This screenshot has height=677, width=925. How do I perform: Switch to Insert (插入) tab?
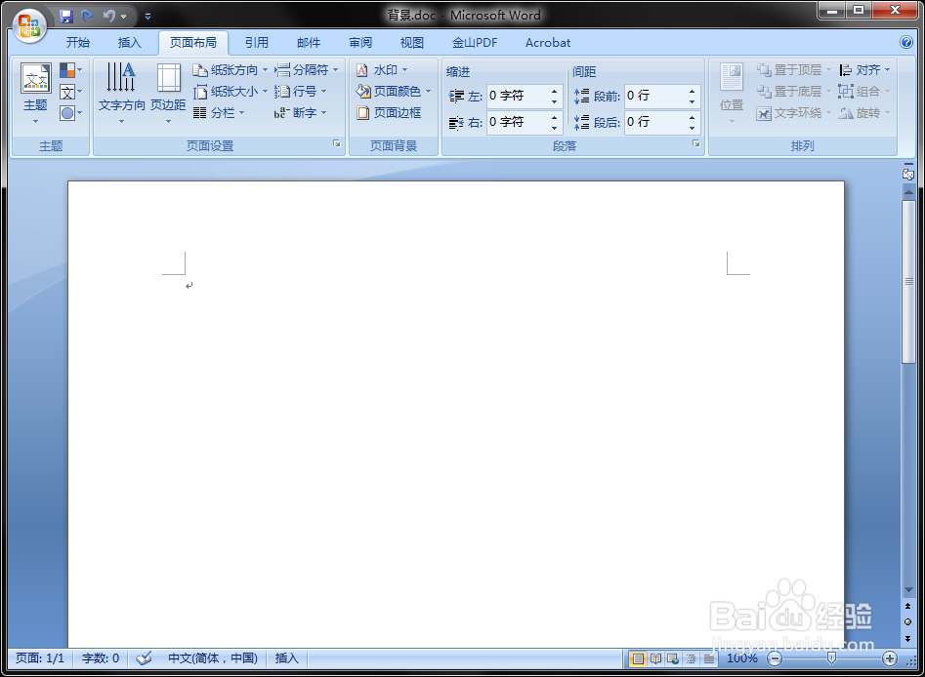tap(130, 42)
